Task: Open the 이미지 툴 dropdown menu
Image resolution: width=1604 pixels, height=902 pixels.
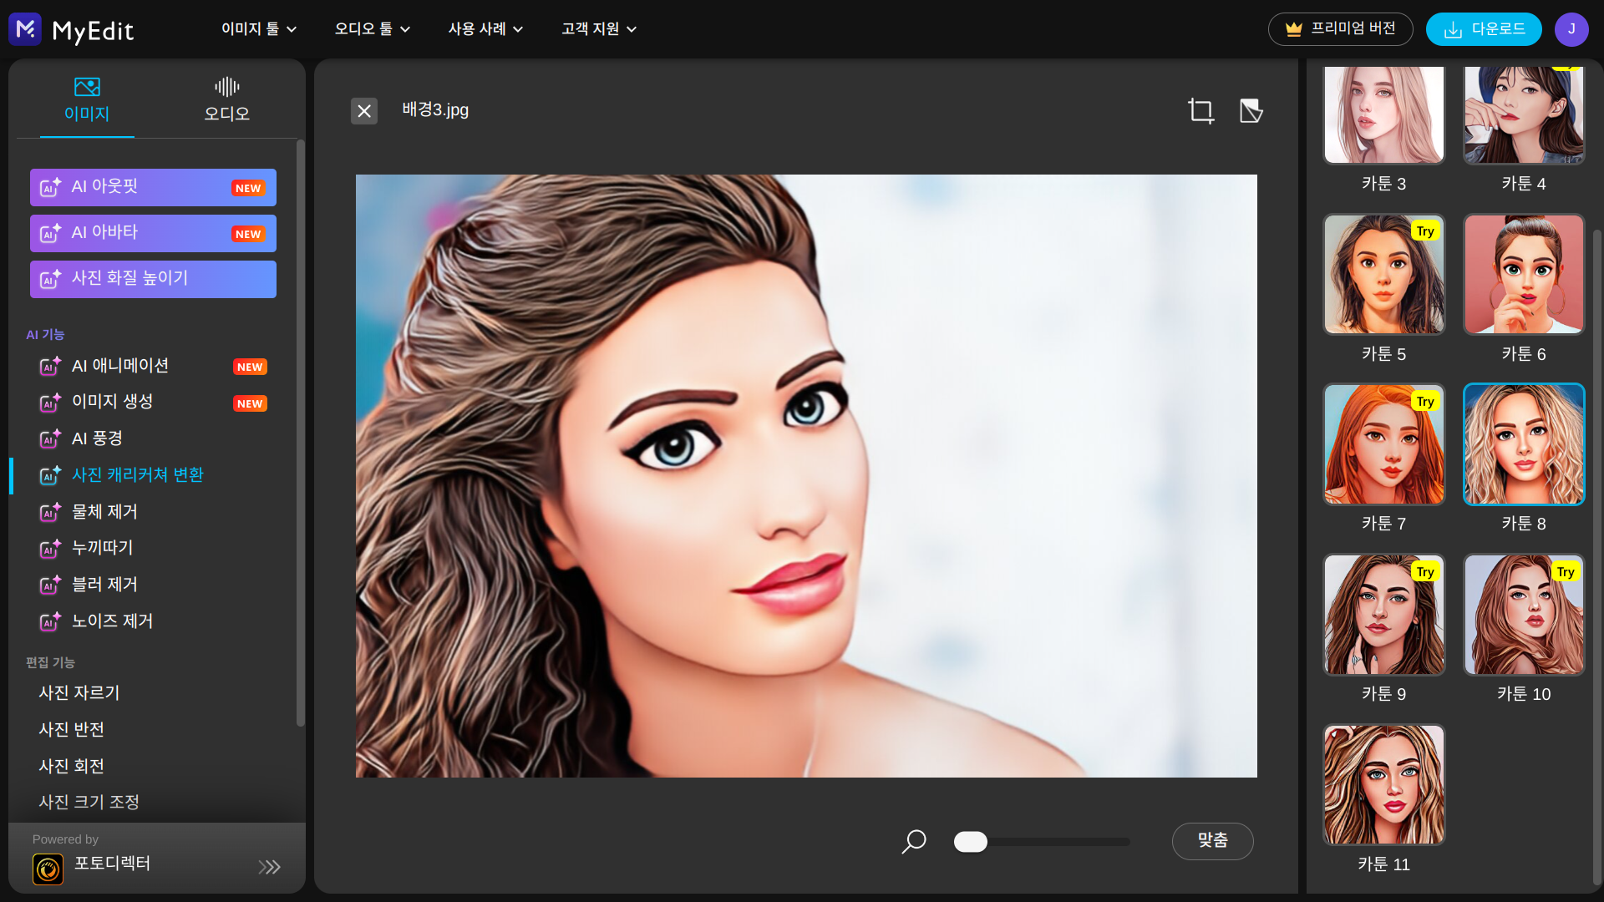Action: coord(259,29)
